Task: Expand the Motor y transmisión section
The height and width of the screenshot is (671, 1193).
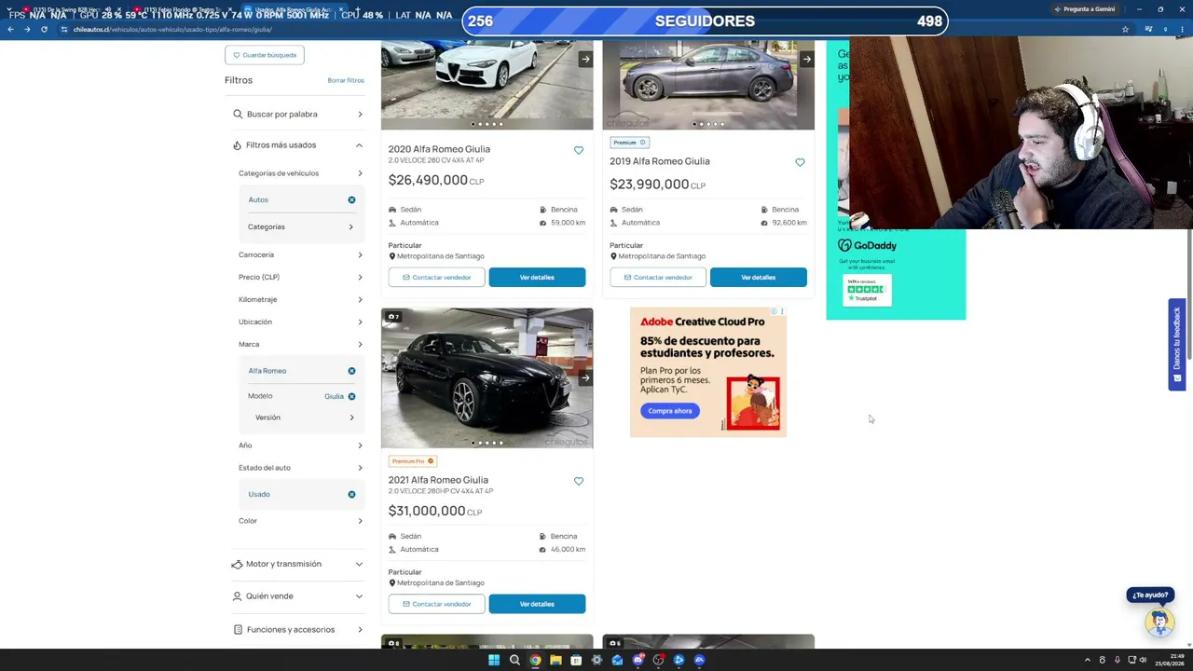Action: point(298,564)
